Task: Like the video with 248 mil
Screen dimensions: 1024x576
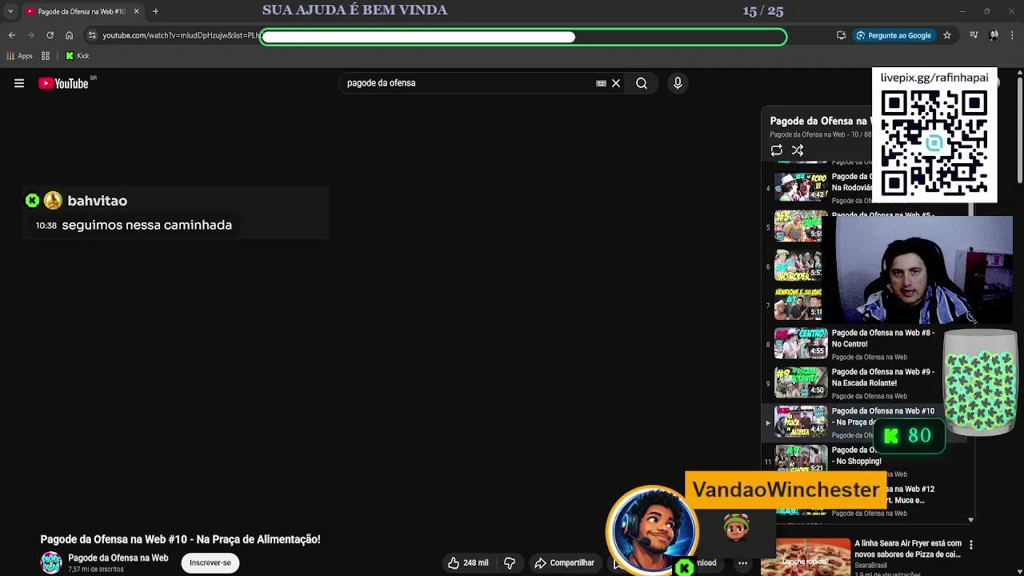Action: coord(468,562)
